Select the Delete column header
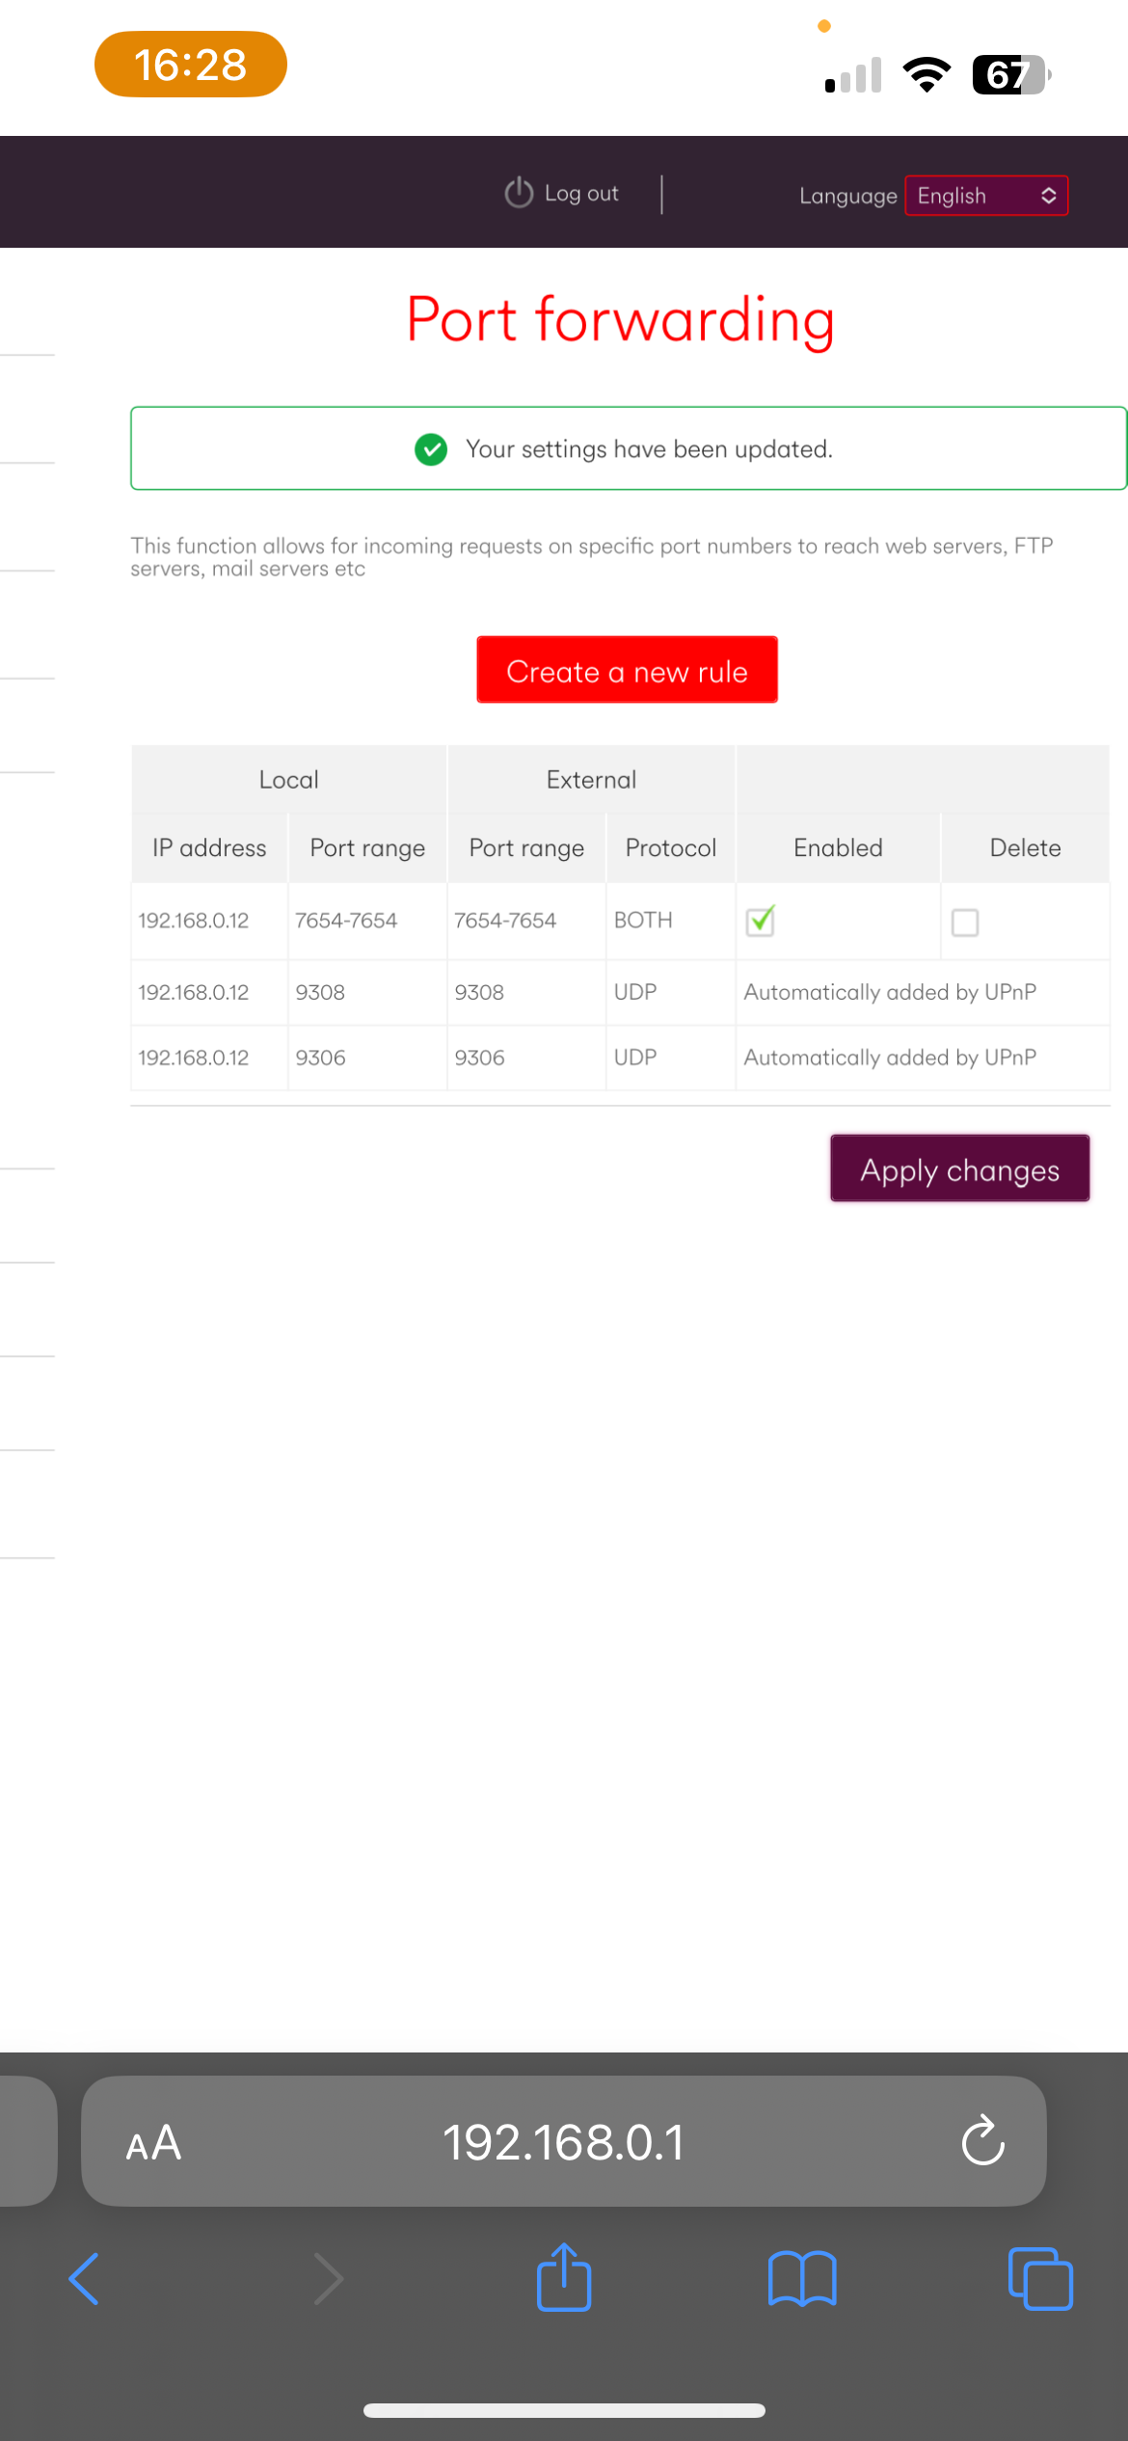The image size is (1128, 2441). click(x=1026, y=848)
